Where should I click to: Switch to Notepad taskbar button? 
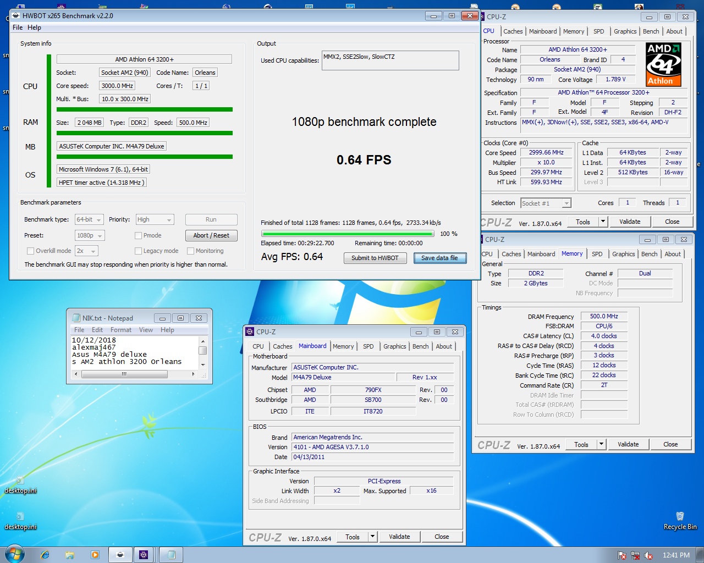click(171, 555)
